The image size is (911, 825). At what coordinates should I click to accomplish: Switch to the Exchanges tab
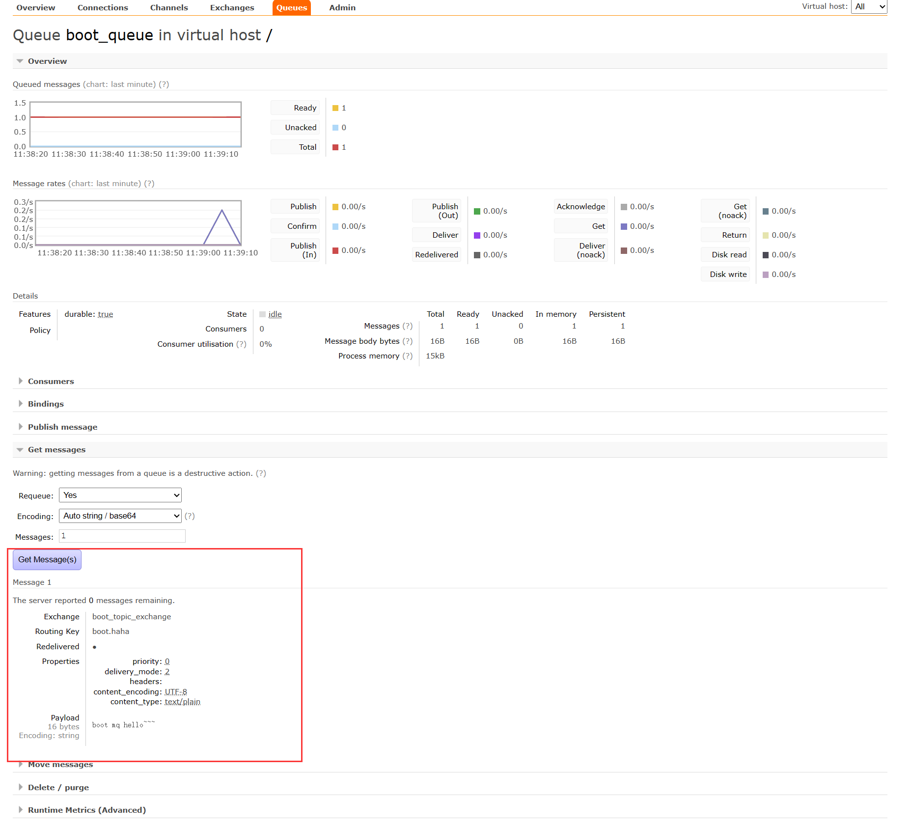click(x=232, y=7)
